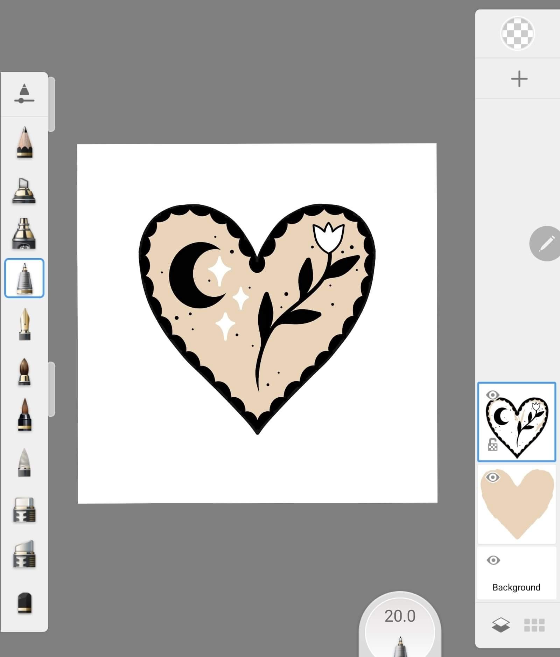
Task: Select the gray smudge cone tool
Action: point(24,462)
